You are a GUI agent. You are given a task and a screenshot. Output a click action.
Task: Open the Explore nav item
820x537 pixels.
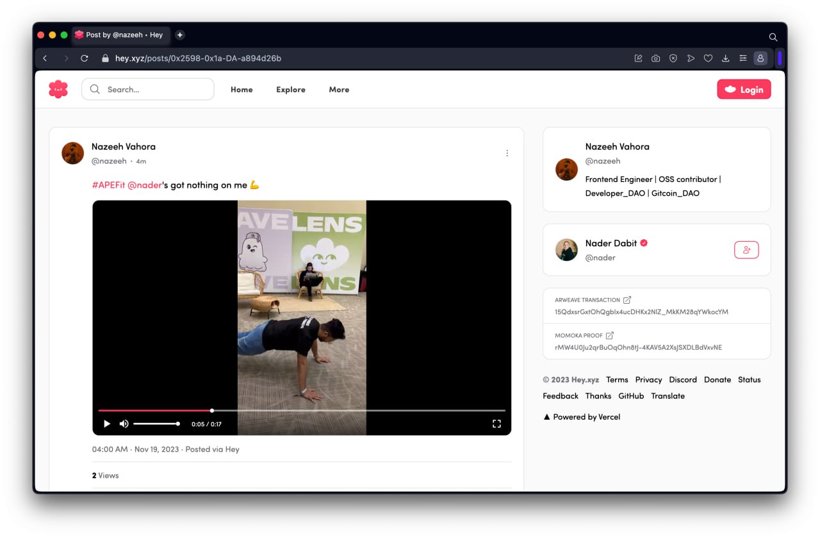tap(291, 90)
